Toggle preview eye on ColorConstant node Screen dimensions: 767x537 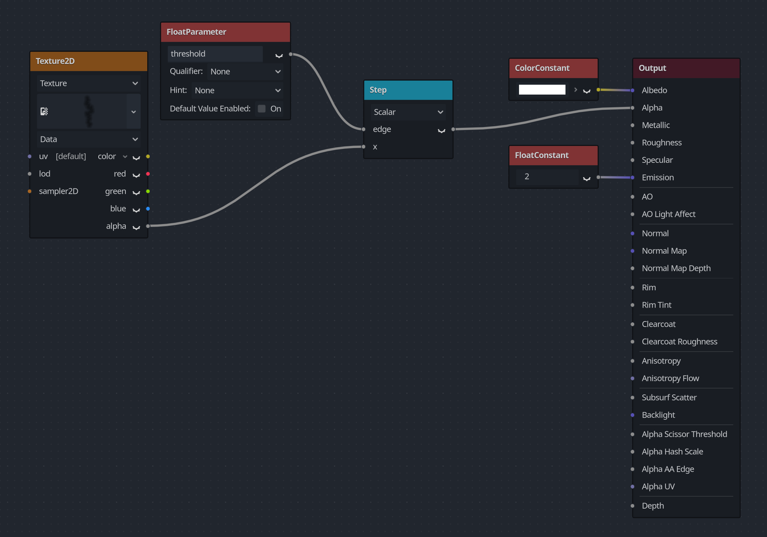tap(587, 90)
